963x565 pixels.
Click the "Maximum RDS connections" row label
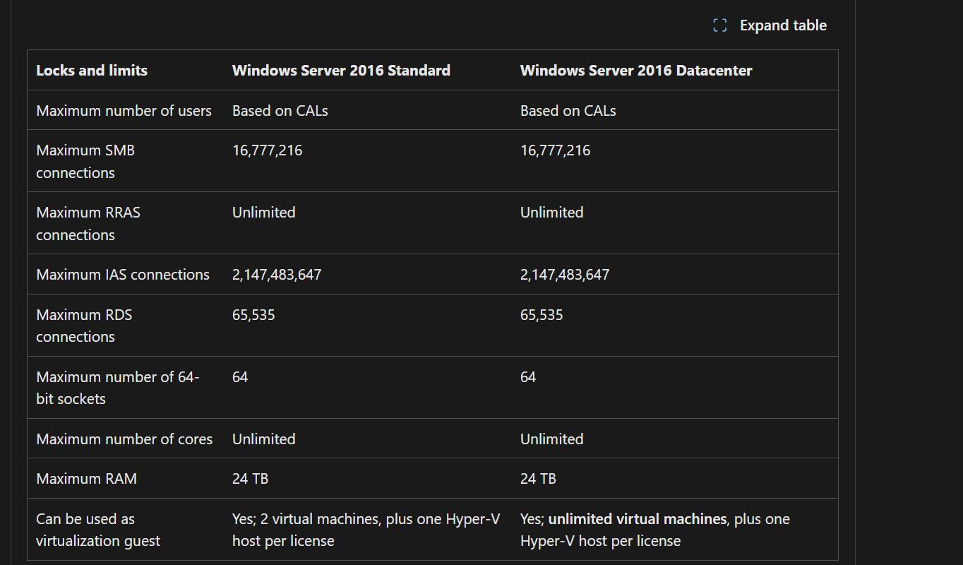click(84, 326)
